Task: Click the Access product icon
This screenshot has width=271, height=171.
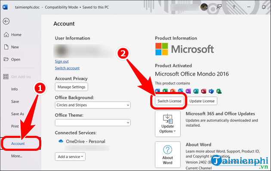Action: (203, 91)
